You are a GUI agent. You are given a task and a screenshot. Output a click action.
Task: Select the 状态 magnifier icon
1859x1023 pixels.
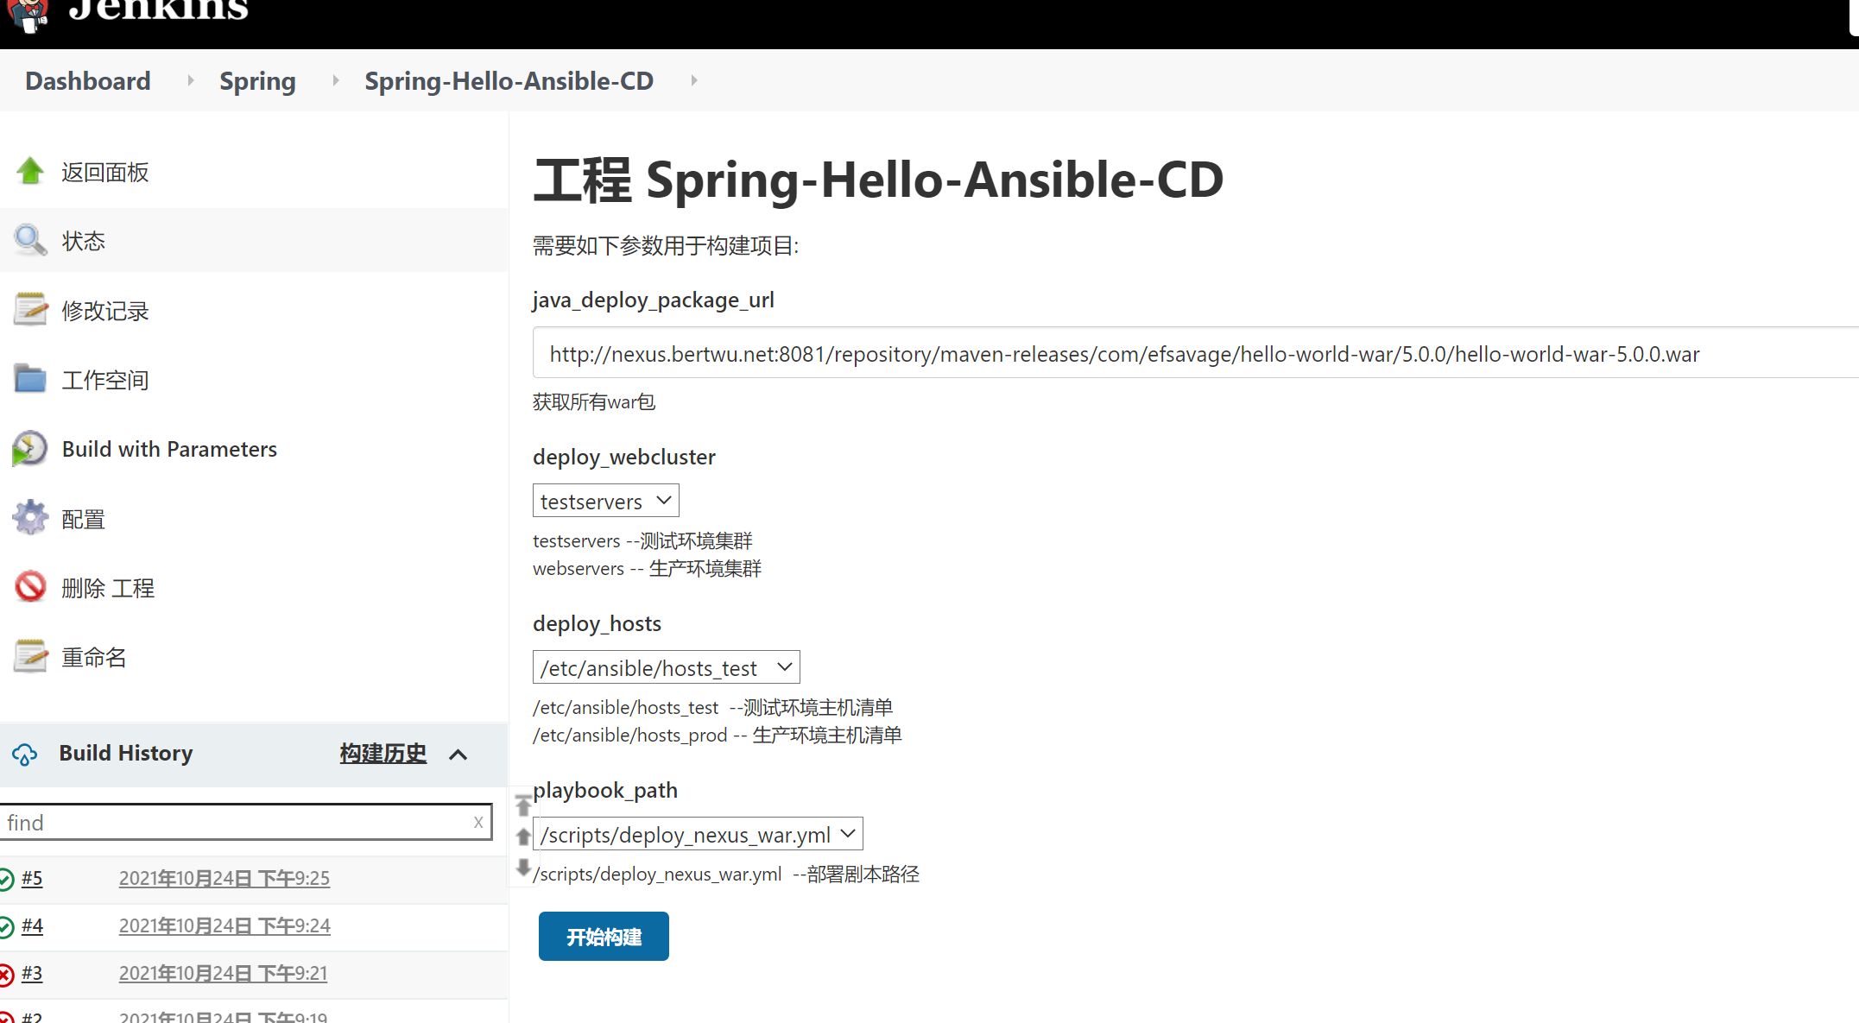pyautogui.click(x=30, y=240)
